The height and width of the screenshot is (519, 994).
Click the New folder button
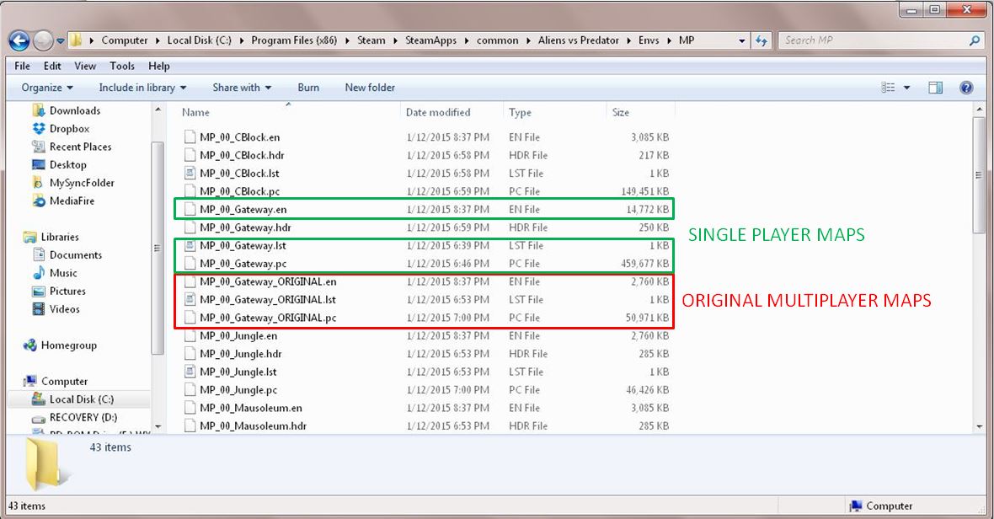(370, 88)
